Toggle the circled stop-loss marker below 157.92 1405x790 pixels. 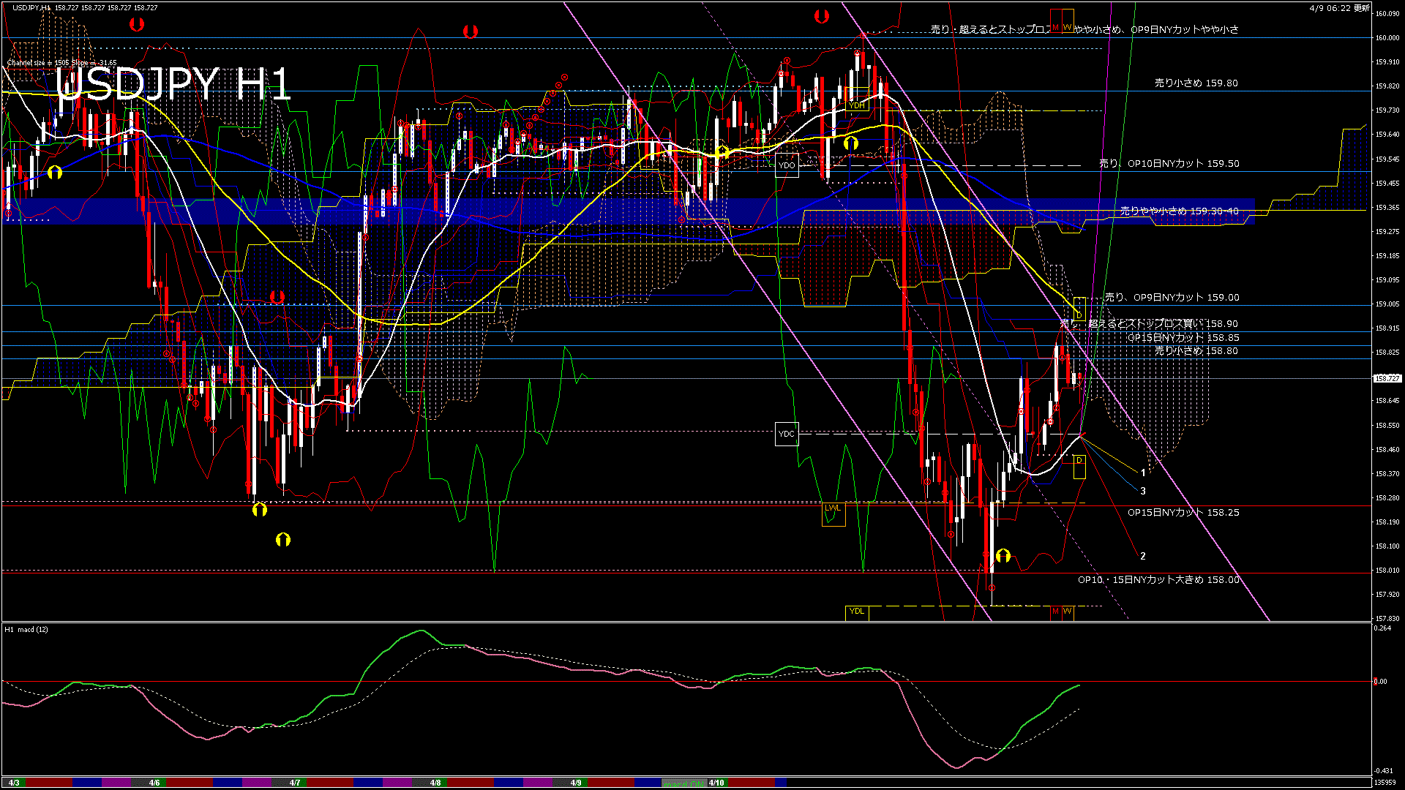(992, 587)
